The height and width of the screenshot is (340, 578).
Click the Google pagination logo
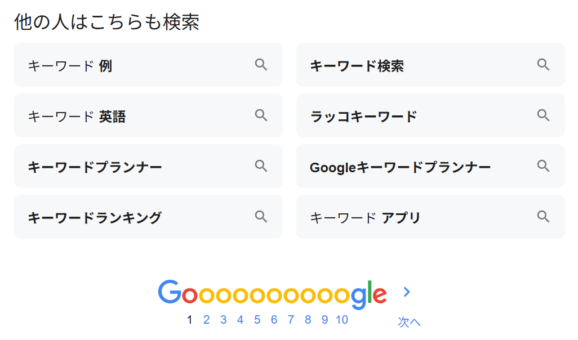click(272, 294)
